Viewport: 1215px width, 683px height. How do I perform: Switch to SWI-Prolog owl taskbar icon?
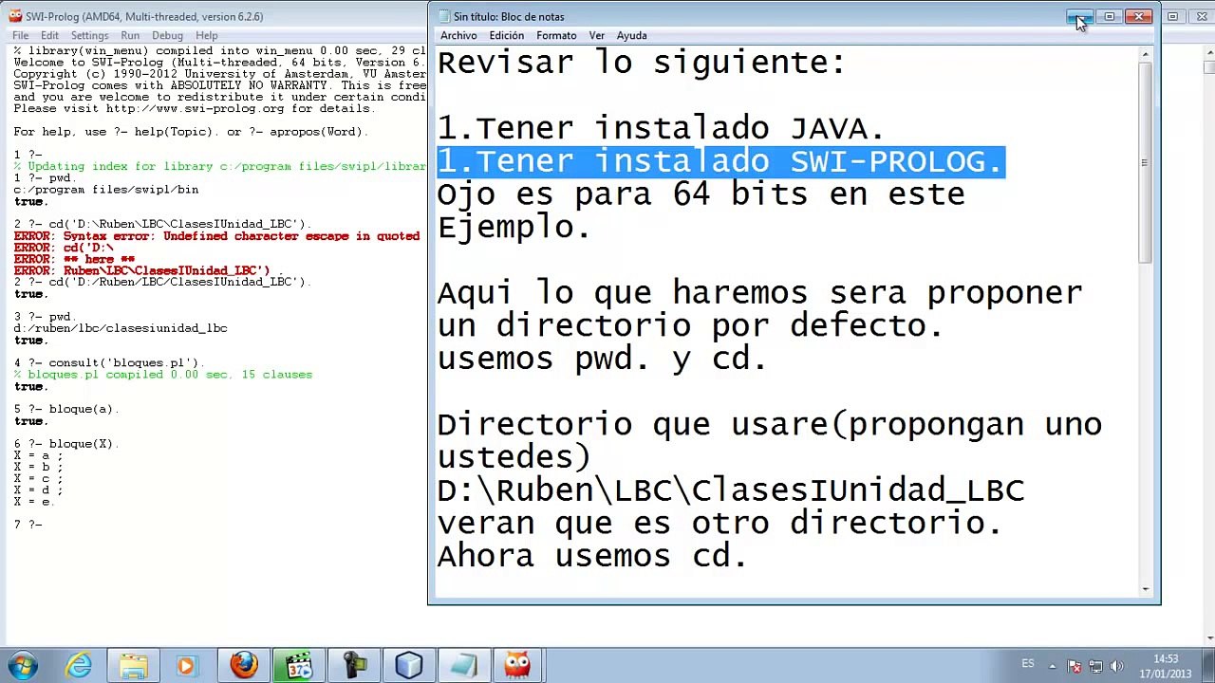518,666
